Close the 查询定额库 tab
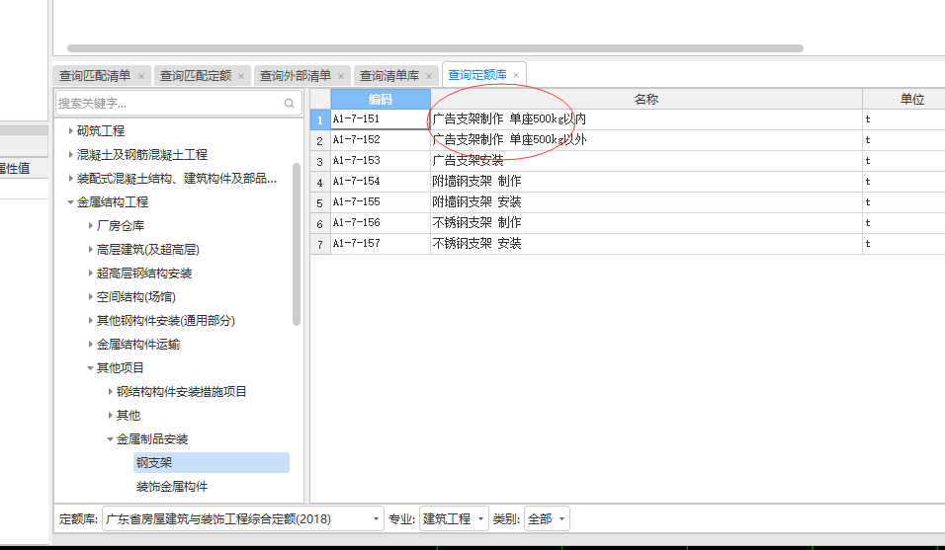The width and height of the screenshot is (945, 550). pos(516,75)
